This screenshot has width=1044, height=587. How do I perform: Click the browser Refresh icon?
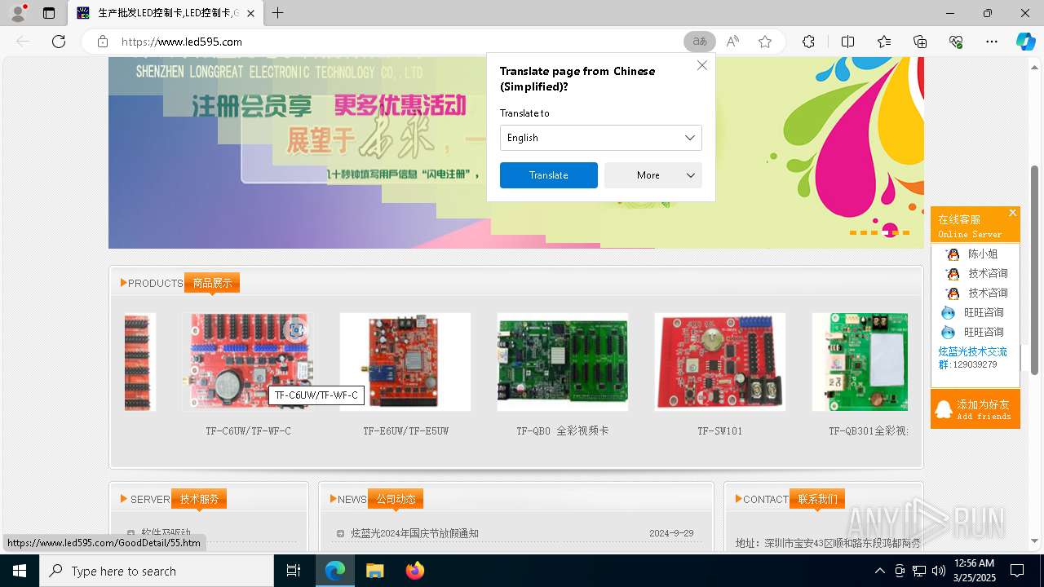pos(58,42)
